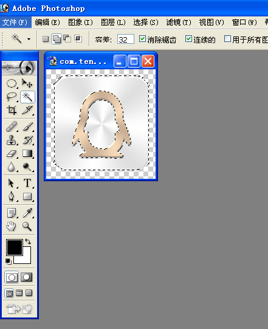Select the Healing Brush tool
Image resolution: width=268 pixels, height=329 pixels.
coord(12,126)
